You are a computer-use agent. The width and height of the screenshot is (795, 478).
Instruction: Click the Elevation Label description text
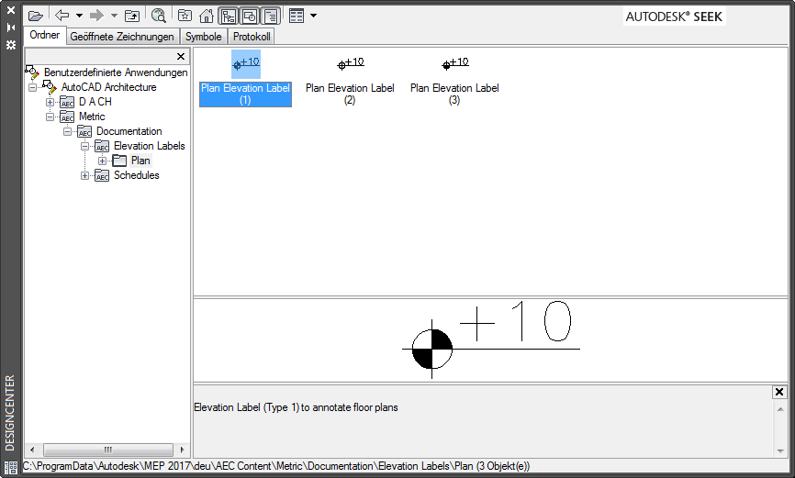coord(297,407)
